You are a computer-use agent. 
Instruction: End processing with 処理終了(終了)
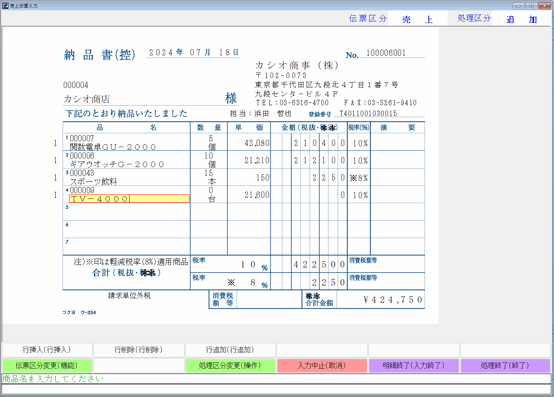(505, 366)
